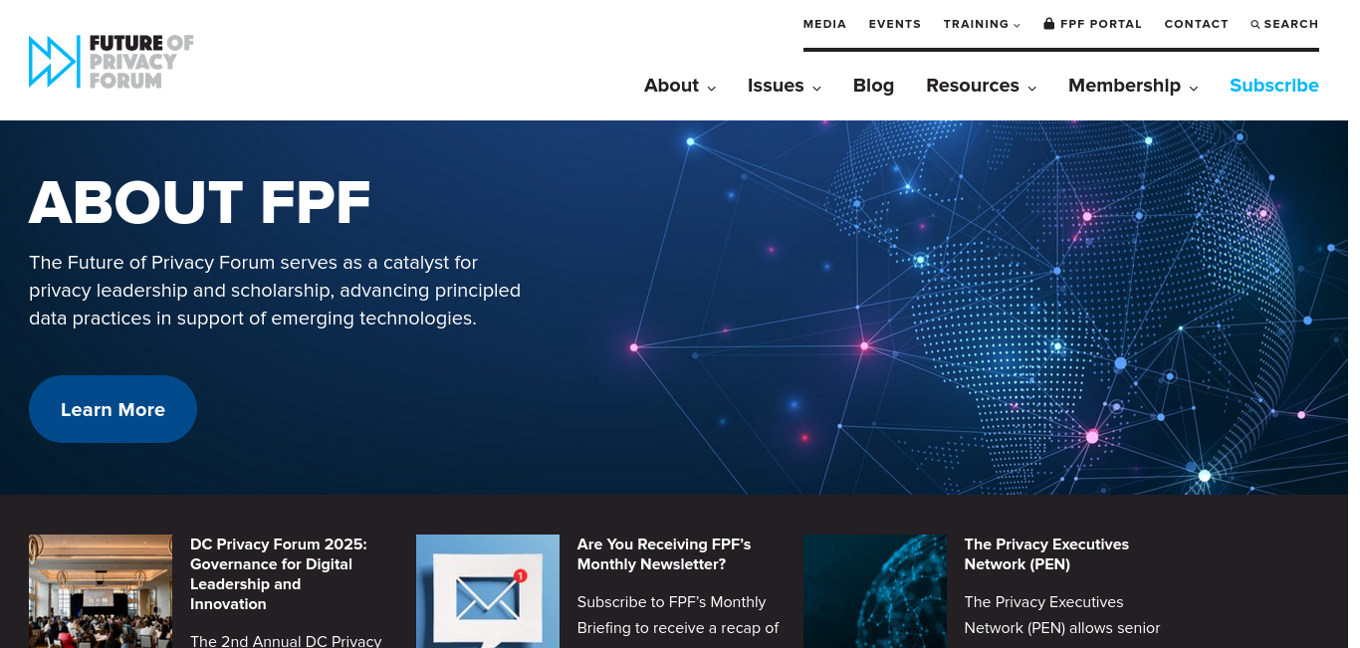This screenshot has width=1360, height=648.
Task: Click the Learn More button
Action: point(113,409)
